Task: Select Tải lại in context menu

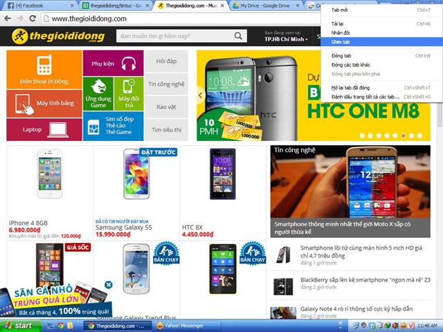Action: [381, 24]
